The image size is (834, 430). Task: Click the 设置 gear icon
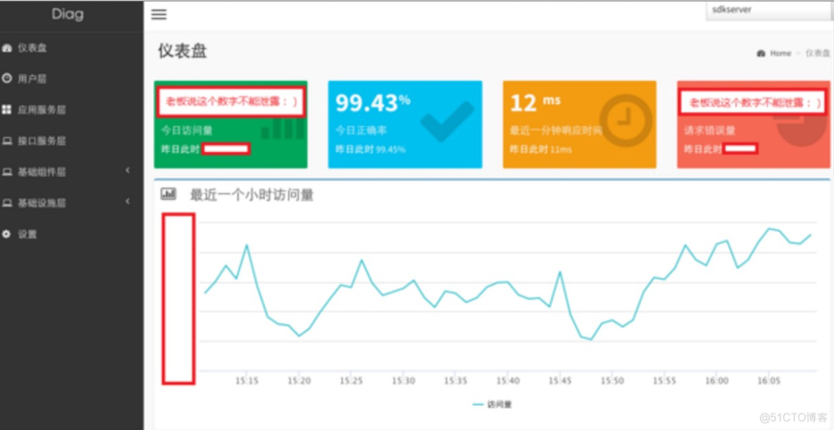tap(7, 234)
